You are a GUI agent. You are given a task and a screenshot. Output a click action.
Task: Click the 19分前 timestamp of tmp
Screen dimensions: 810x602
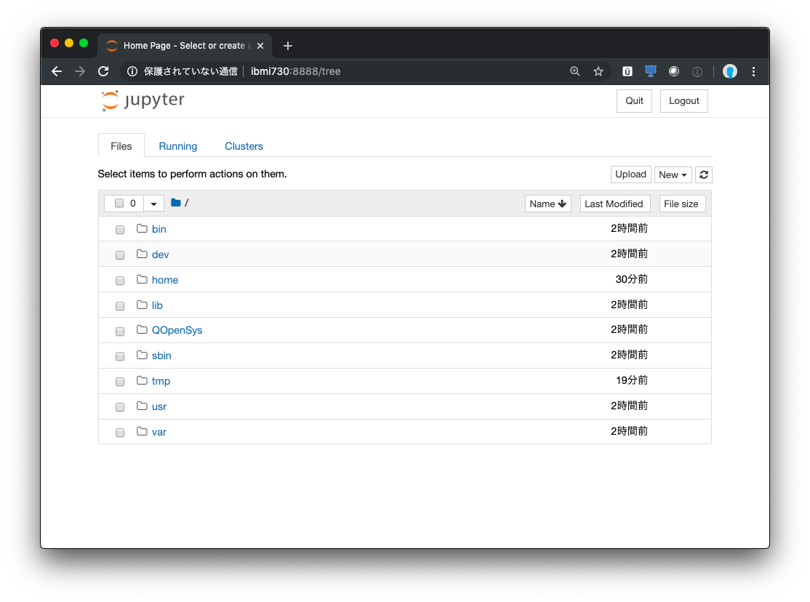[631, 380]
